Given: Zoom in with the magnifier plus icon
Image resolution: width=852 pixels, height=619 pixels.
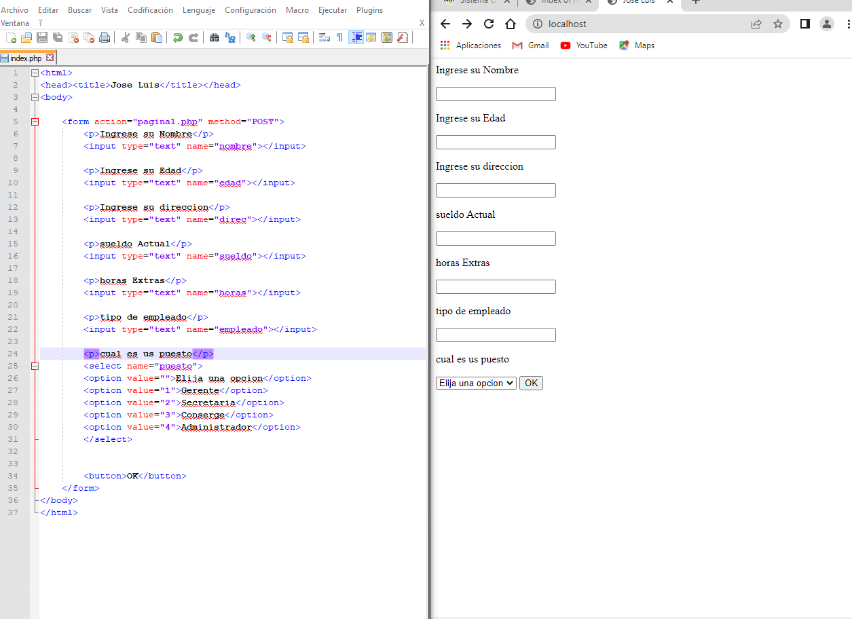Looking at the screenshot, I should coord(251,37).
